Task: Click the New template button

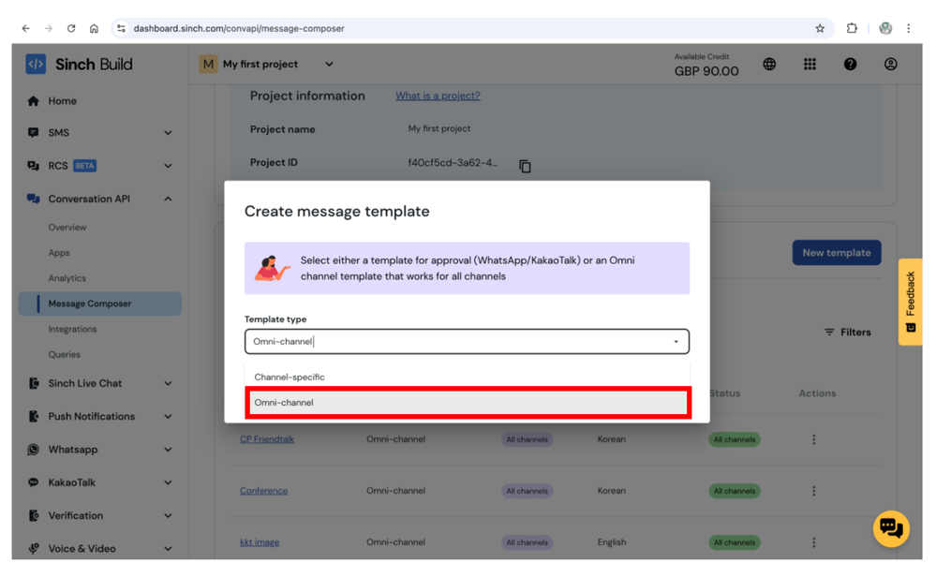Action: 836,253
